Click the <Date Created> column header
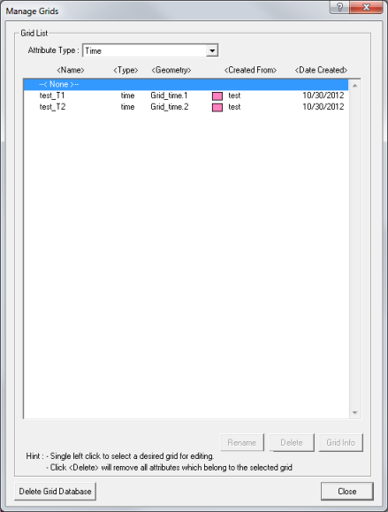Viewport: 388px width, 512px height. pos(321,70)
